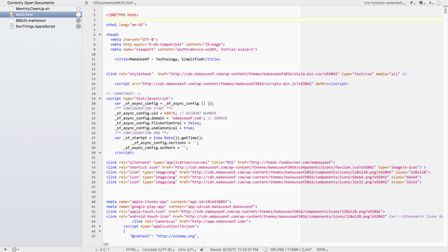Viewport: 448px width, 252px height.
Task: Click the MonthlyCleanUp.sh file icon
Action: [x=12, y=9]
